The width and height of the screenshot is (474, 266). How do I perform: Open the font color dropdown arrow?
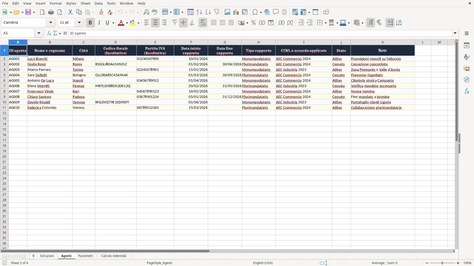click(x=127, y=23)
